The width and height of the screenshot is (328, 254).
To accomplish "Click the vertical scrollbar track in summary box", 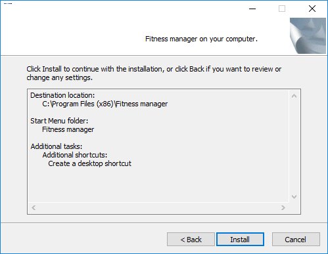I will [x=294, y=146].
